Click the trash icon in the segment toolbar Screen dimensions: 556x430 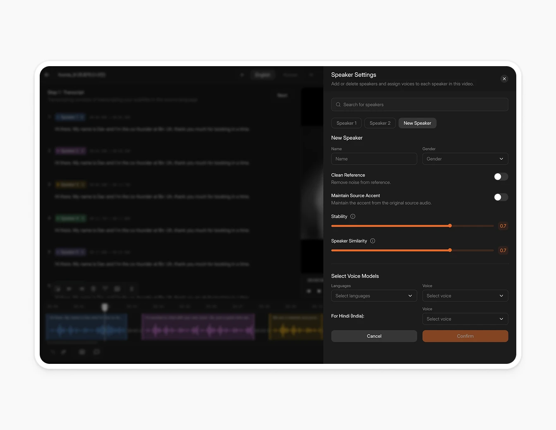93,289
